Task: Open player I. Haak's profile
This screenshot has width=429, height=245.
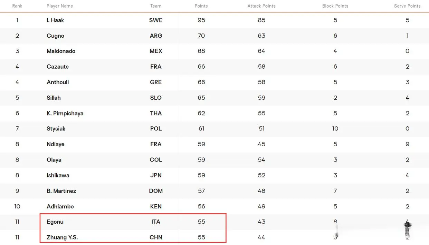Action: click(x=55, y=20)
